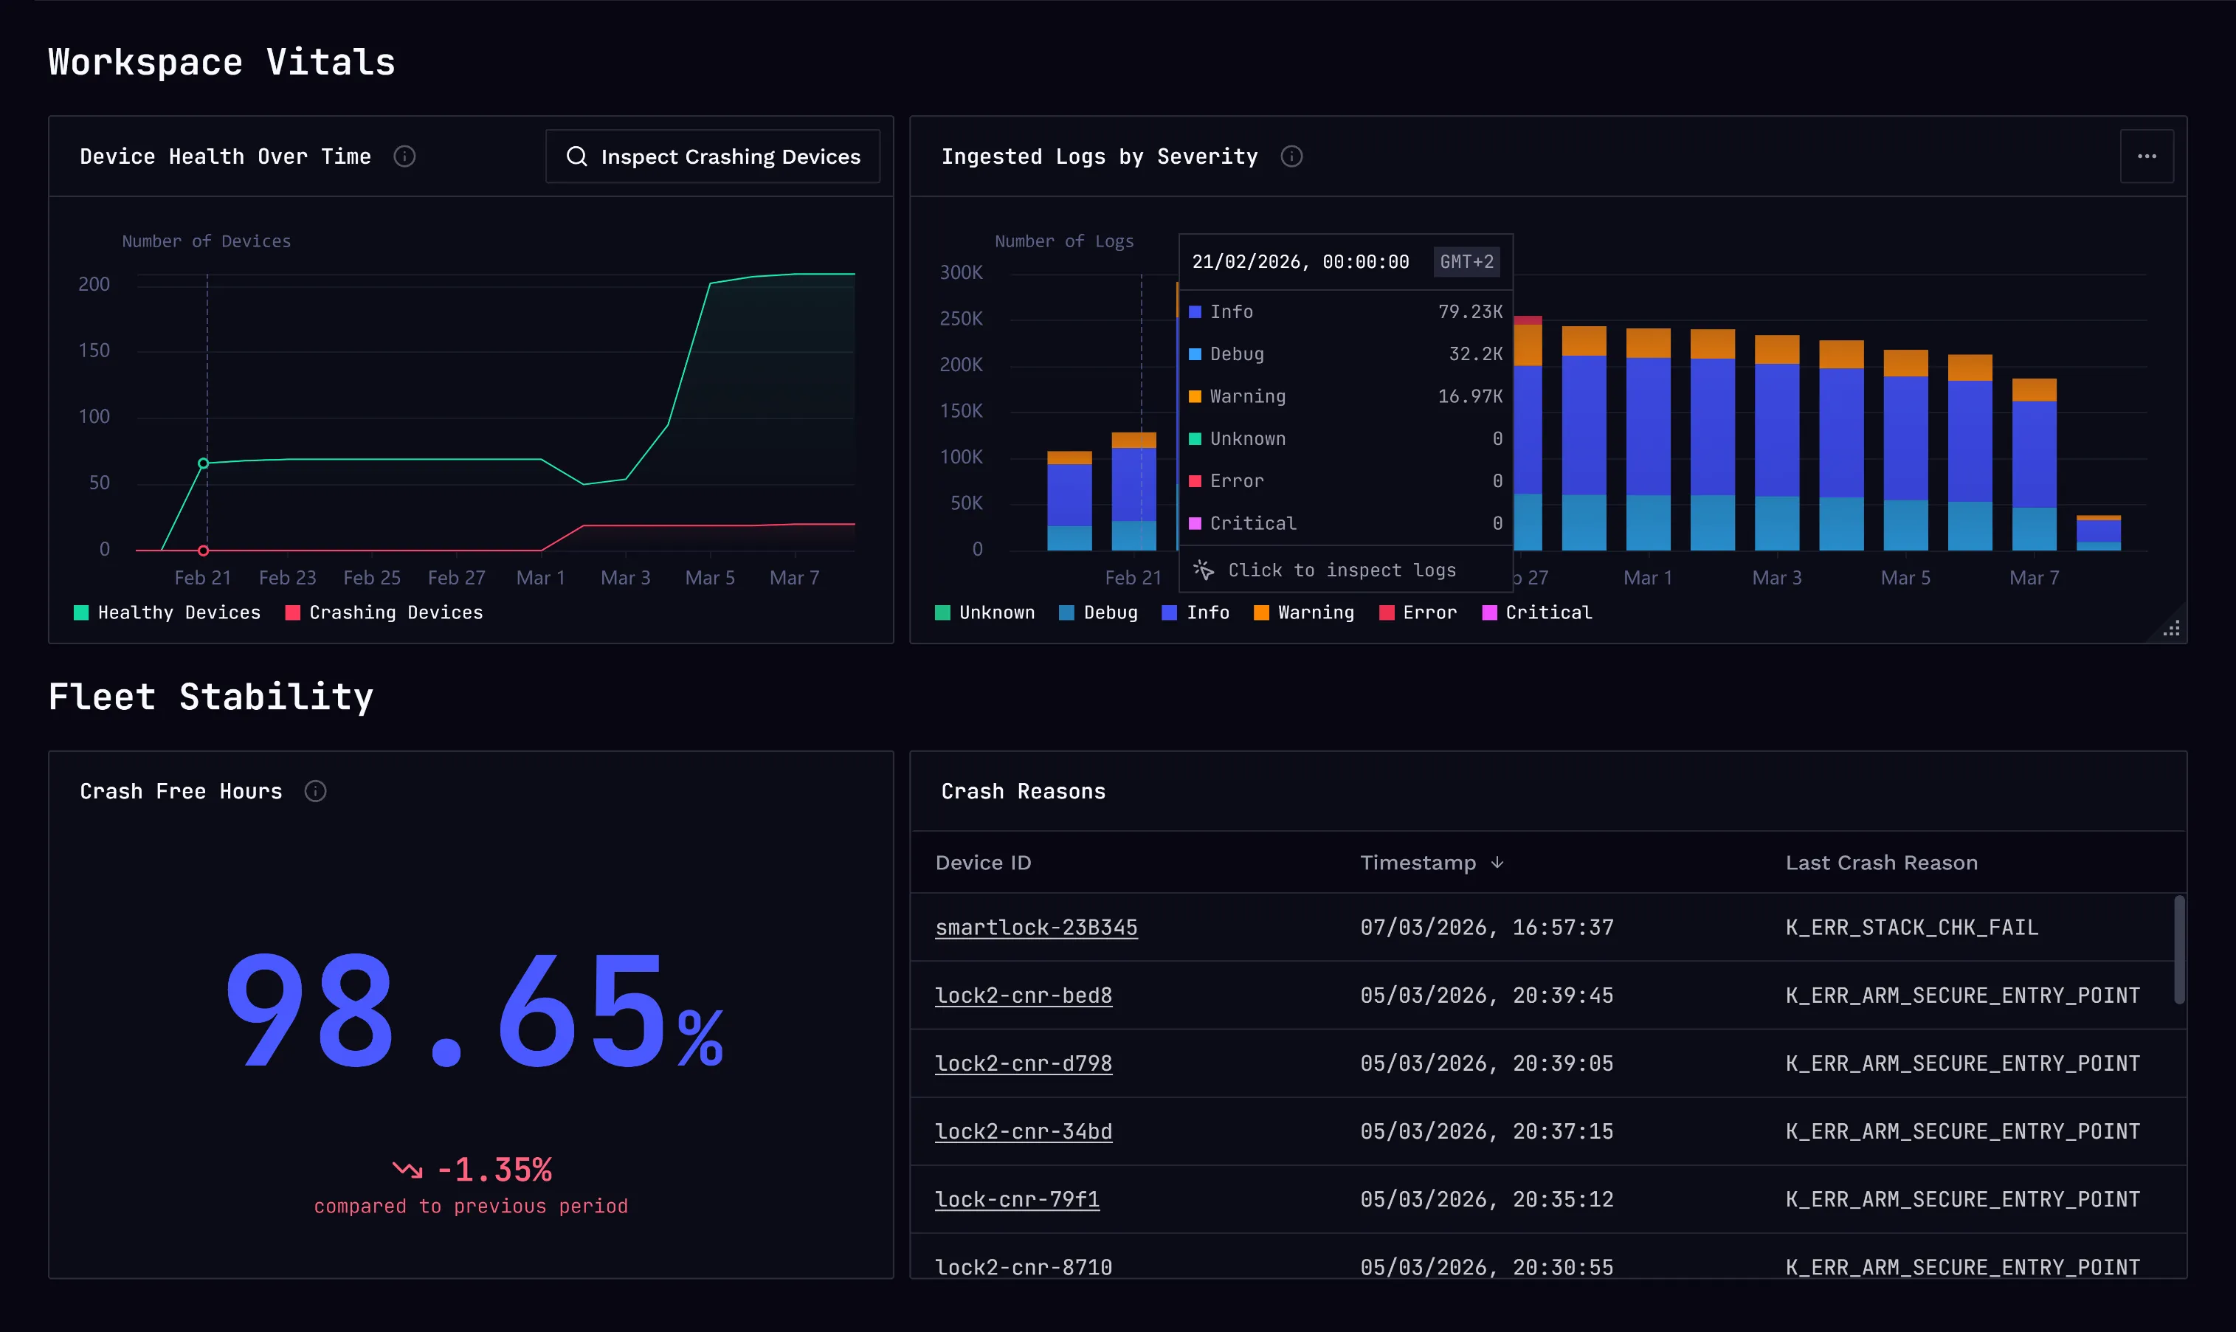Click the Timestamp sort arrow in Crash Reasons
The width and height of the screenshot is (2236, 1332).
pyautogui.click(x=1497, y=863)
